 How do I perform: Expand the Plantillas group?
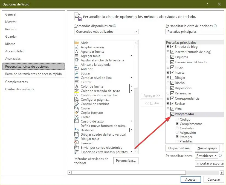177,141
